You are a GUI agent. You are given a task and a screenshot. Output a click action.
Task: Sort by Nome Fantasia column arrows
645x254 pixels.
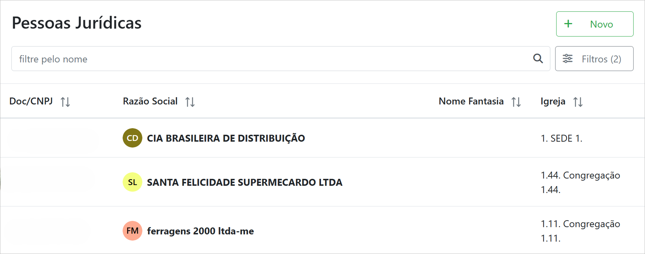click(x=516, y=102)
